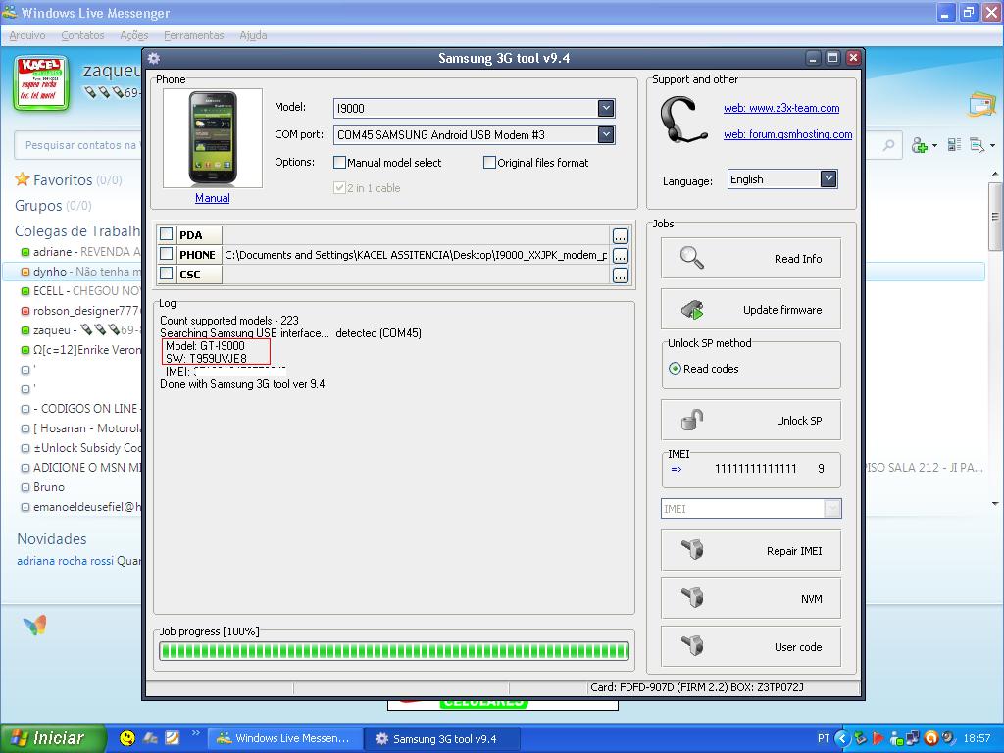The width and height of the screenshot is (1004, 753).
Task: Click the contact list layout icon in Messenger
Action: pyautogui.click(x=954, y=145)
